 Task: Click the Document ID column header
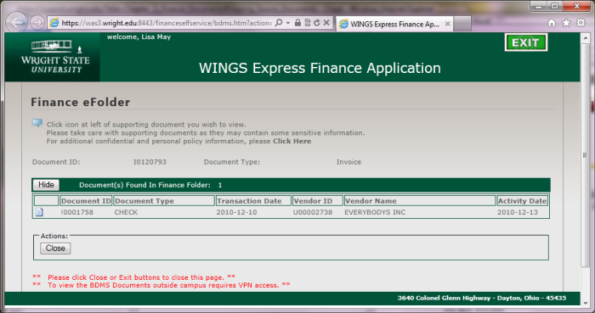[86, 201]
